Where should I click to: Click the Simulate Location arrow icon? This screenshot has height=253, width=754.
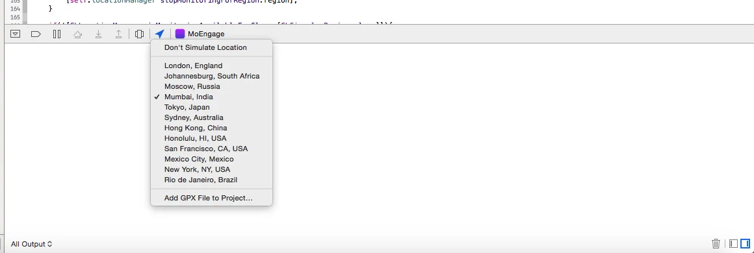[x=160, y=34]
